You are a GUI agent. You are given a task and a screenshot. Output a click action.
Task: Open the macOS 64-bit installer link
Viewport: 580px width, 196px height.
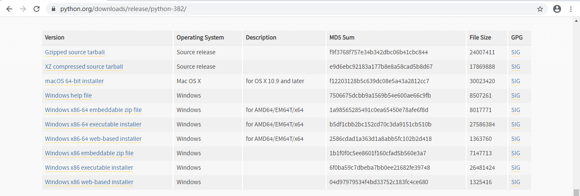pyautogui.click(x=74, y=81)
